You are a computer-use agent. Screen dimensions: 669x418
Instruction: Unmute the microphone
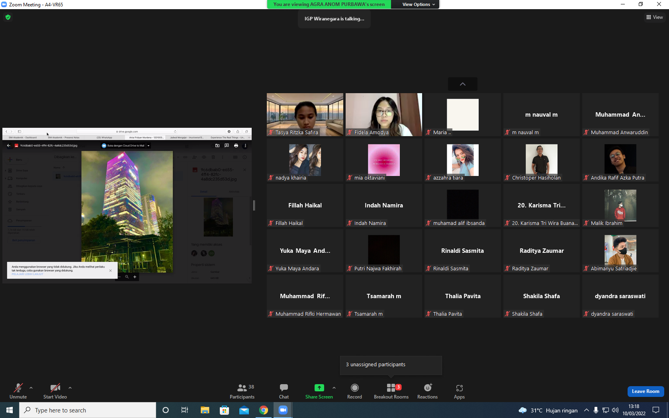[18, 391]
